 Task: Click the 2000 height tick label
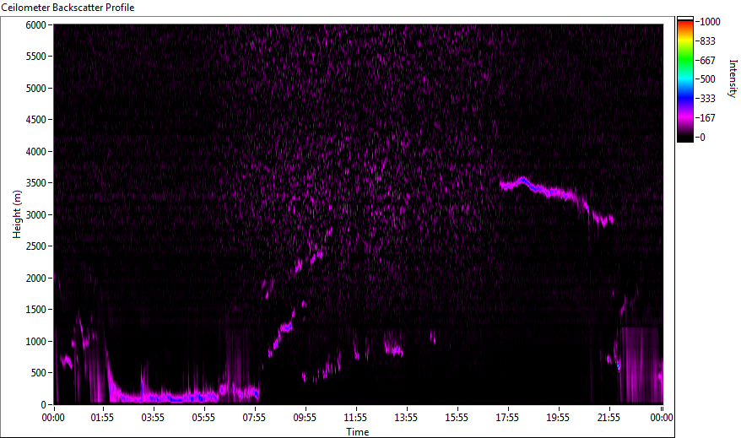(35, 278)
